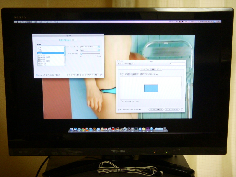Open Activity Monitor icon in Dock
This screenshot has width=236, height=177.
tap(136, 129)
